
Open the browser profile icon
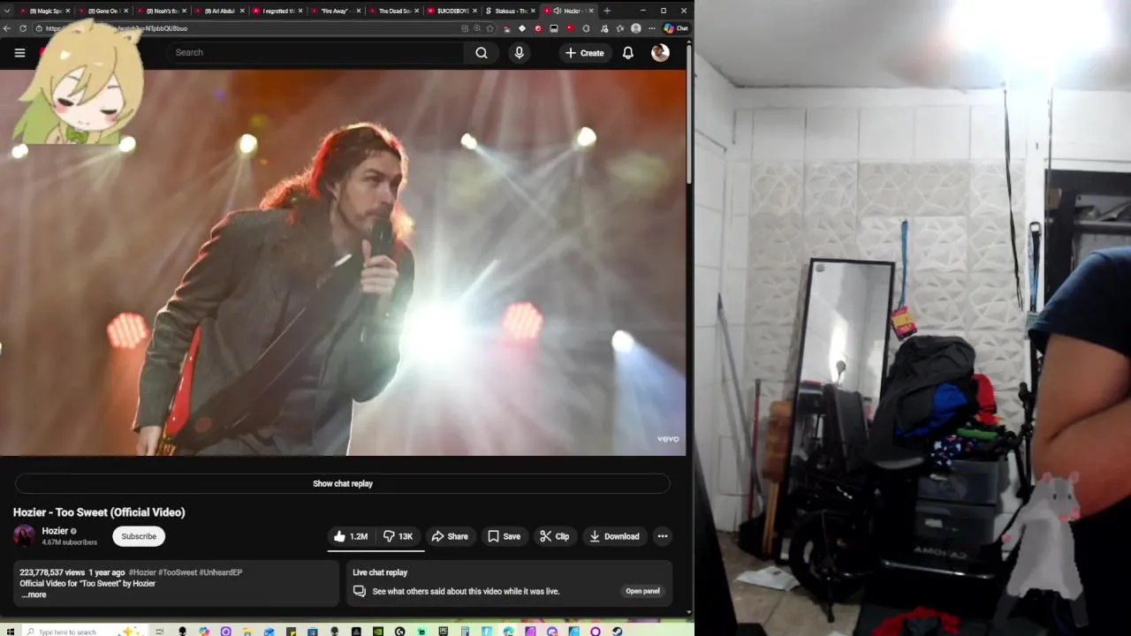click(635, 28)
